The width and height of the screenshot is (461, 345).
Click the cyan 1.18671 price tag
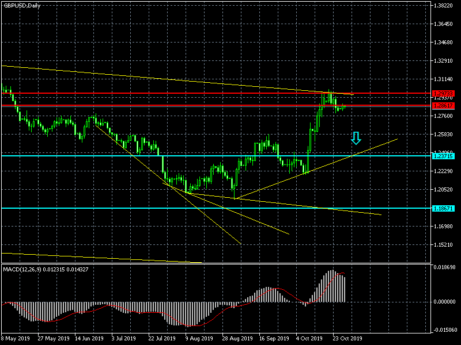[444, 208]
